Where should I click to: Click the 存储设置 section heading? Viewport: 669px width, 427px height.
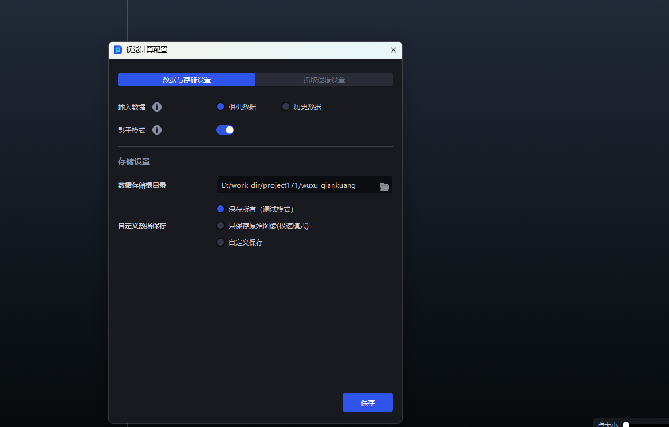click(134, 162)
